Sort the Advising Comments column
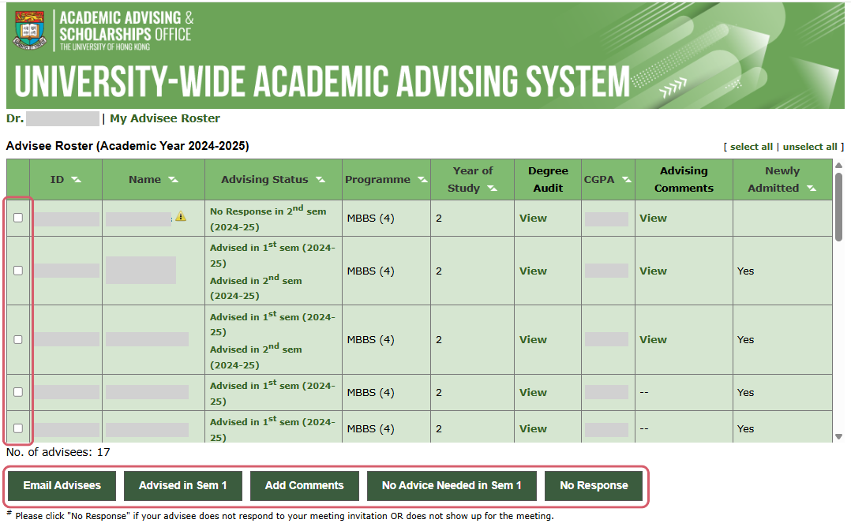Viewport: 851px width, 527px height. pyautogui.click(x=684, y=179)
